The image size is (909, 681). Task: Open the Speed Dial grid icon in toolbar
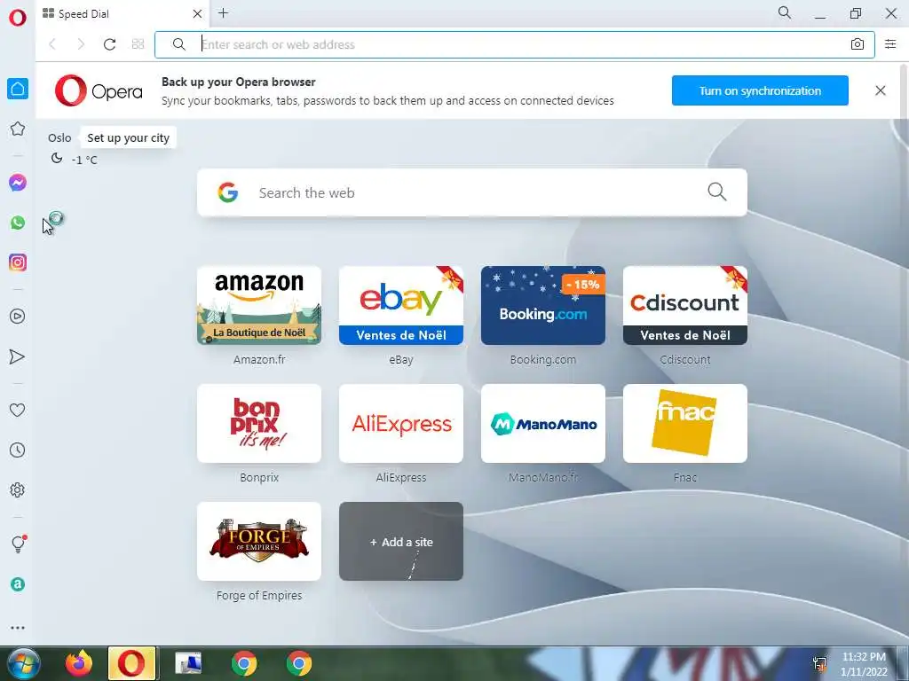(138, 44)
